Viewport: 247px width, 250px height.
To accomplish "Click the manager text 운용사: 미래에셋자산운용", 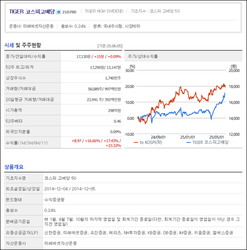I will [x=31, y=26].
